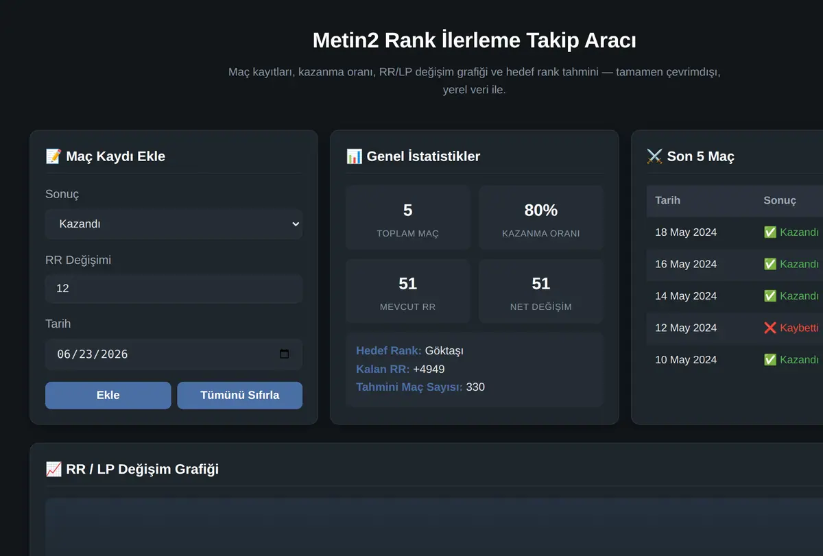This screenshot has height=556, width=823.
Task: Click the Ekle button
Action: 108,395
